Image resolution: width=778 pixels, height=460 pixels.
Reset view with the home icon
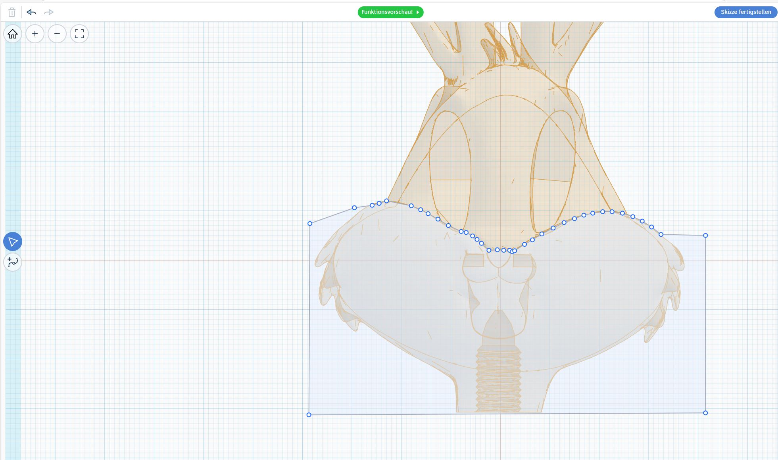[13, 34]
